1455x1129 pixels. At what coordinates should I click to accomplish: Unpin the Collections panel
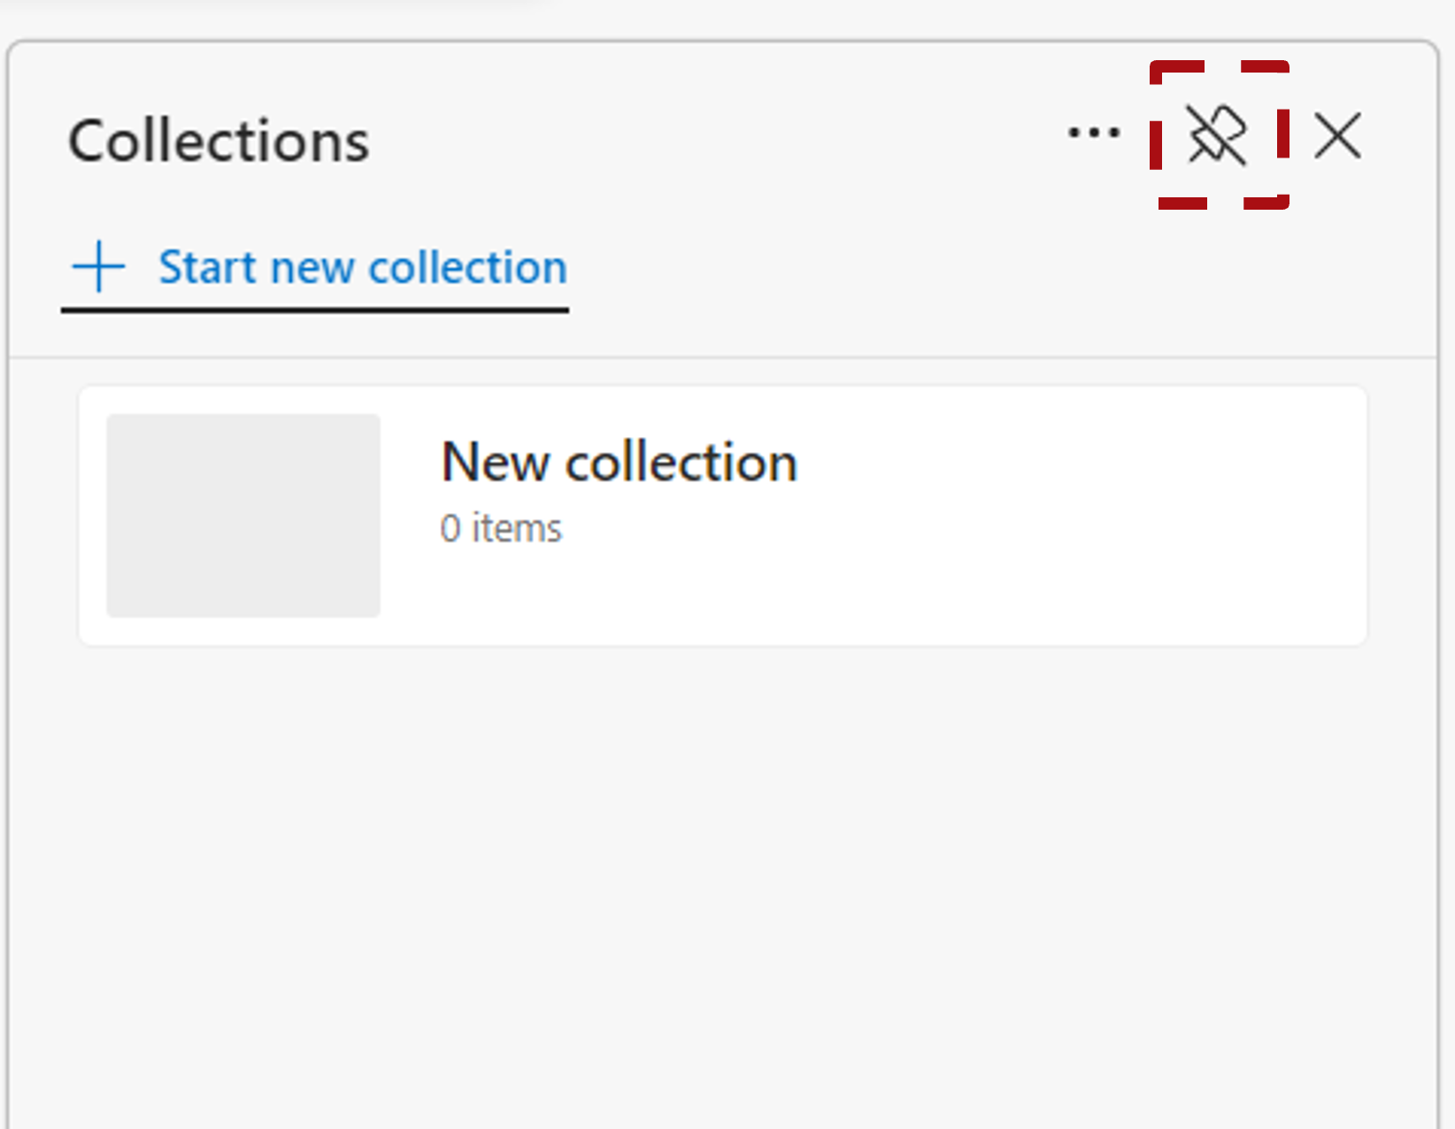[x=1217, y=135]
